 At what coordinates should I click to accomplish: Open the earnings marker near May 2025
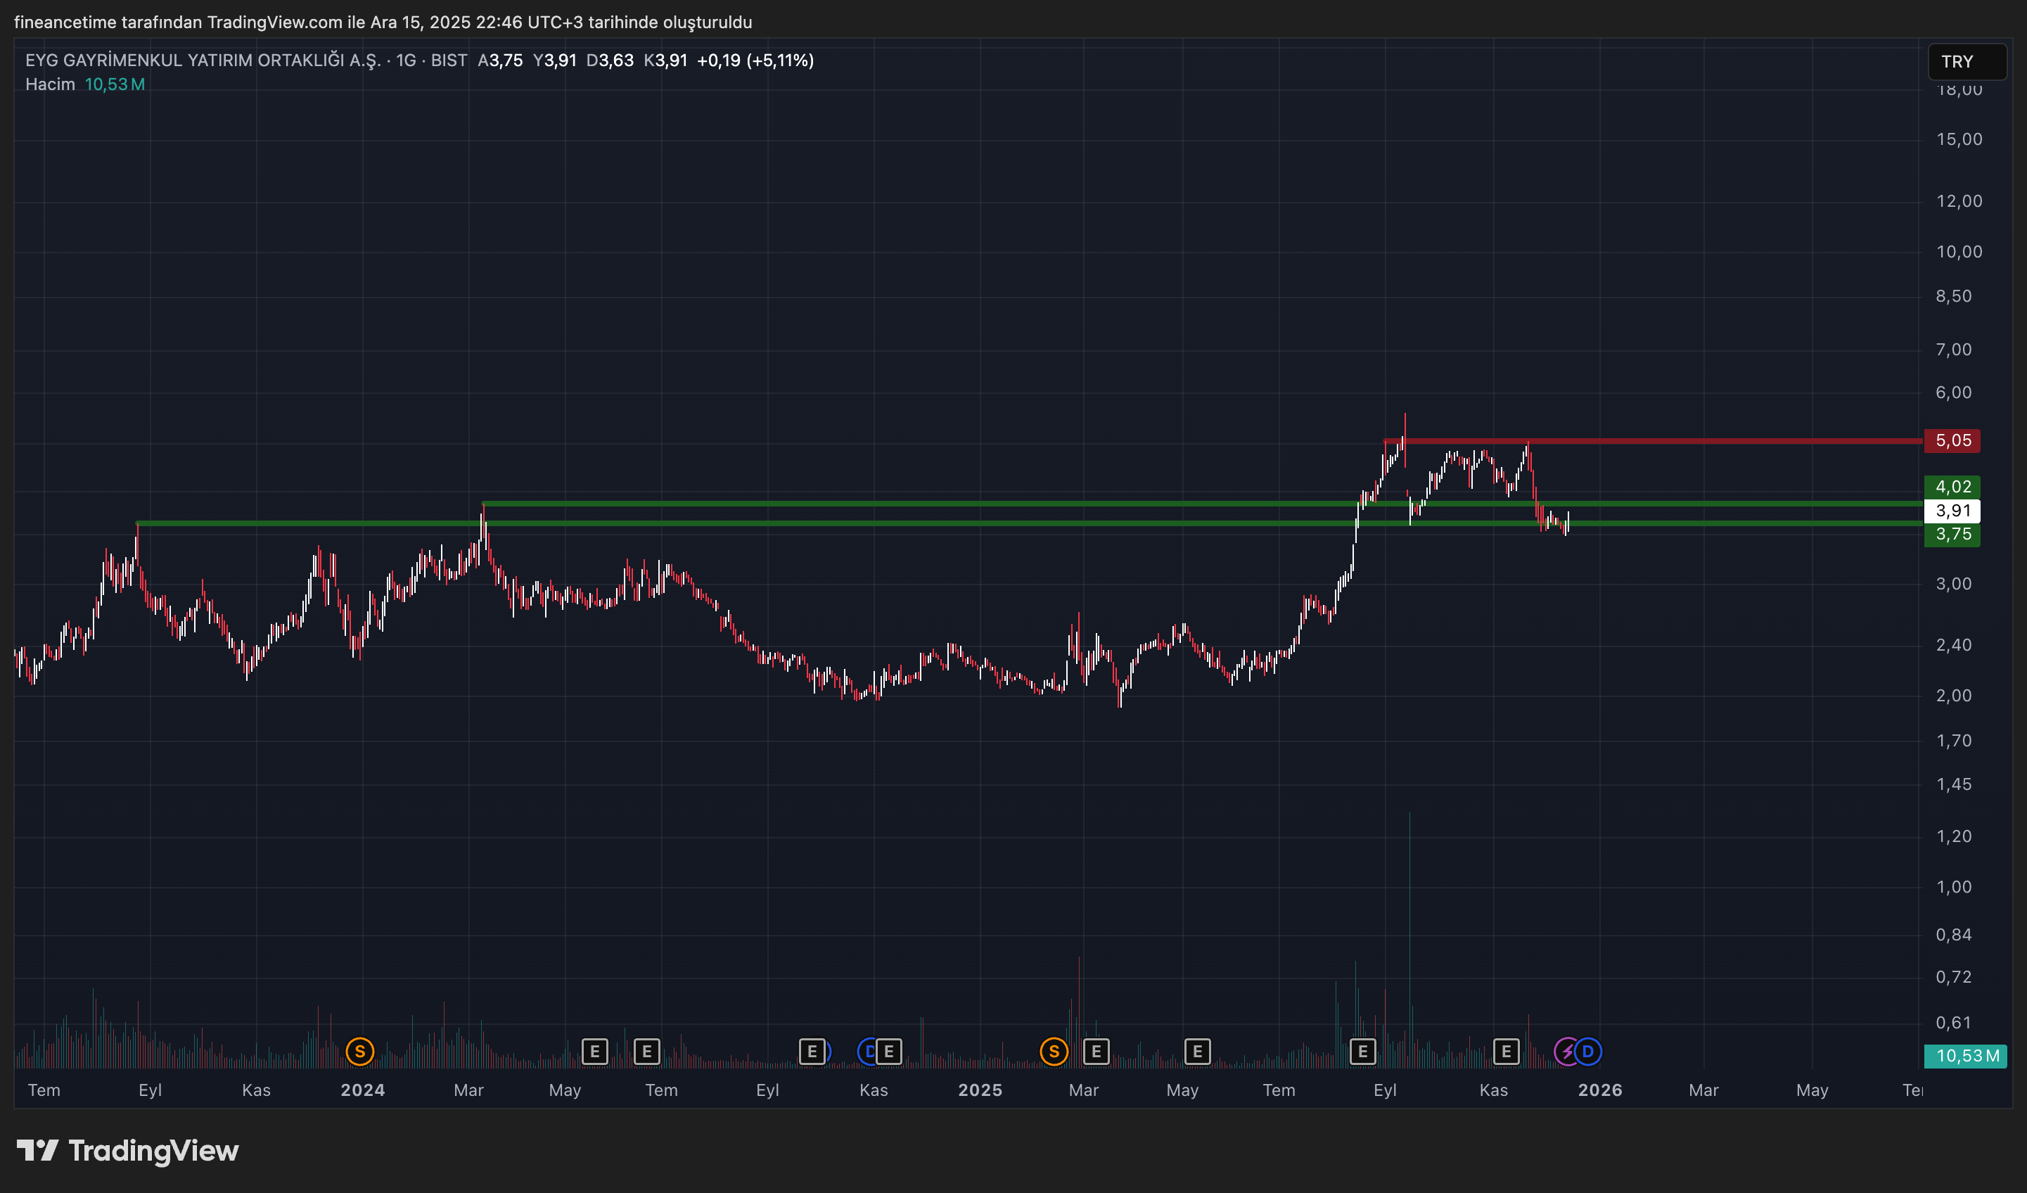(x=1197, y=1052)
